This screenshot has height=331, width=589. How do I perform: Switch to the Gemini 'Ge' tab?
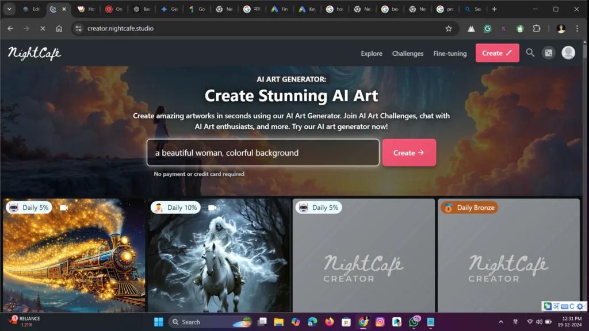pos(170,9)
